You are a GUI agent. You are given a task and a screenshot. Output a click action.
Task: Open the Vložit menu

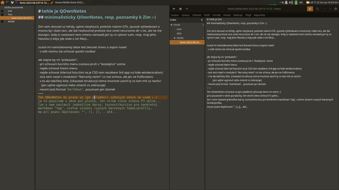[207, 15]
